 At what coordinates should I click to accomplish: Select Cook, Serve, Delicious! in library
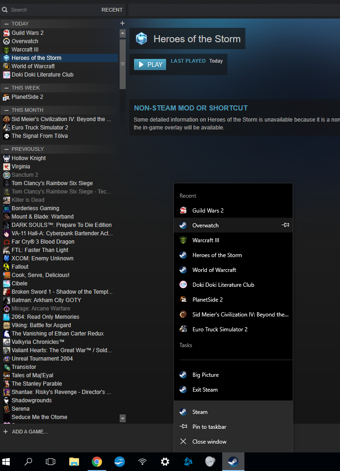(59, 275)
